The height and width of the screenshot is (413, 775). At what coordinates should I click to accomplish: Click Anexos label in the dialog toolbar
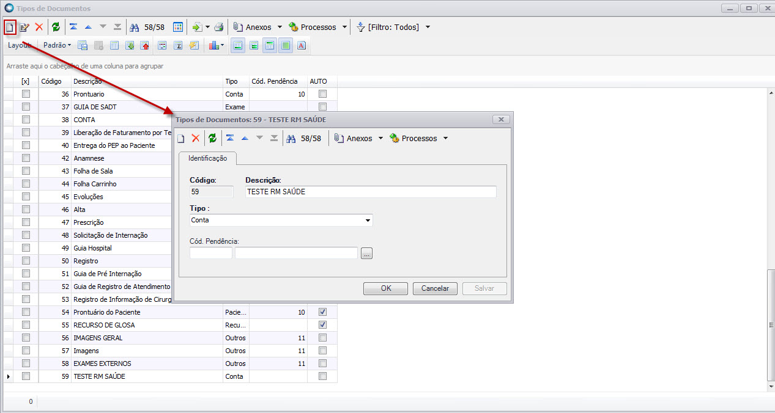[x=359, y=139]
